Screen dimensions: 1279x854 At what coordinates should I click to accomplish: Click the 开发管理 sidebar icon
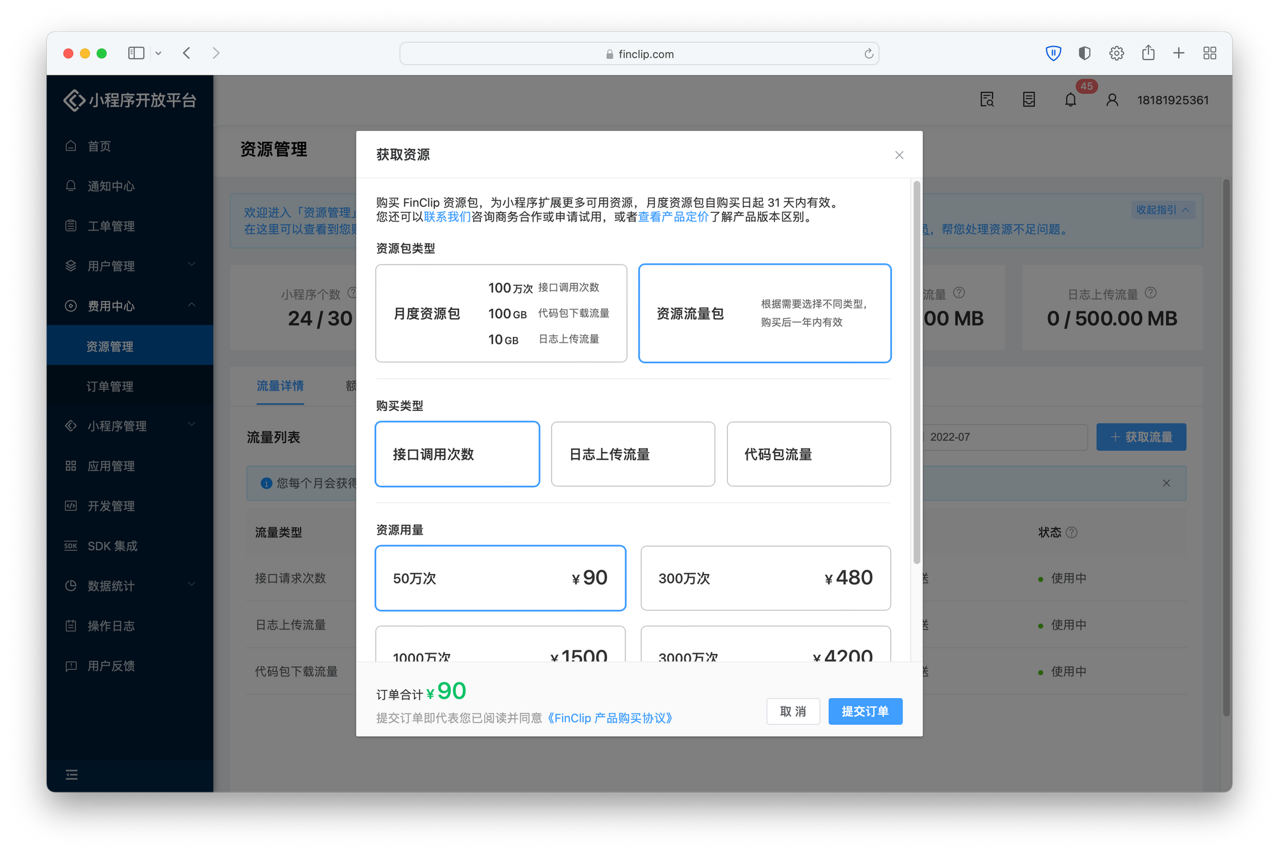71,506
